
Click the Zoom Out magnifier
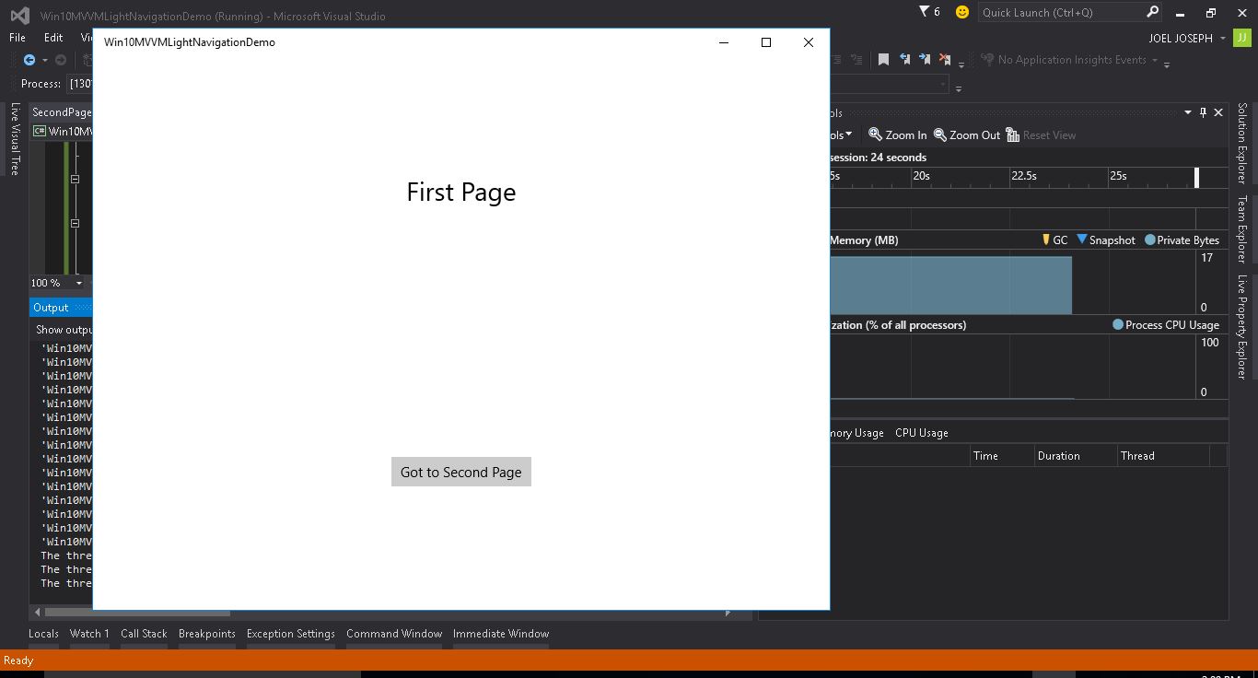click(966, 135)
